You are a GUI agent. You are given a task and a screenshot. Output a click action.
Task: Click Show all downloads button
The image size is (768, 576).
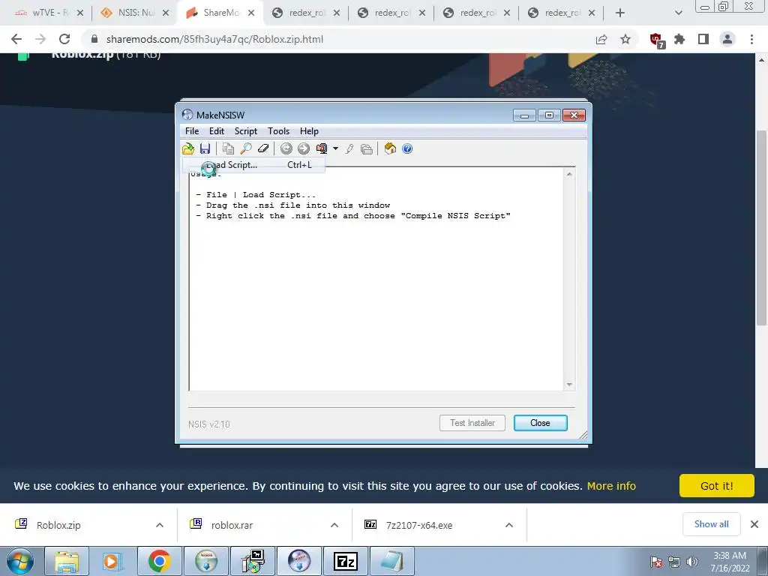tap(711, 524)
